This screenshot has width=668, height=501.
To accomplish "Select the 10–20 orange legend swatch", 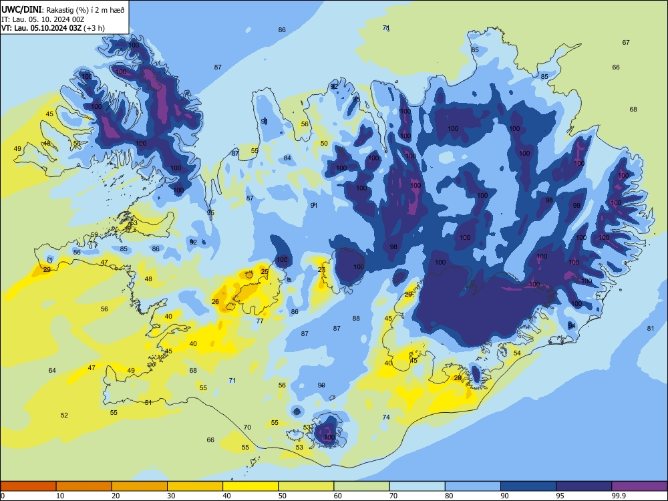I will point(84,486).
